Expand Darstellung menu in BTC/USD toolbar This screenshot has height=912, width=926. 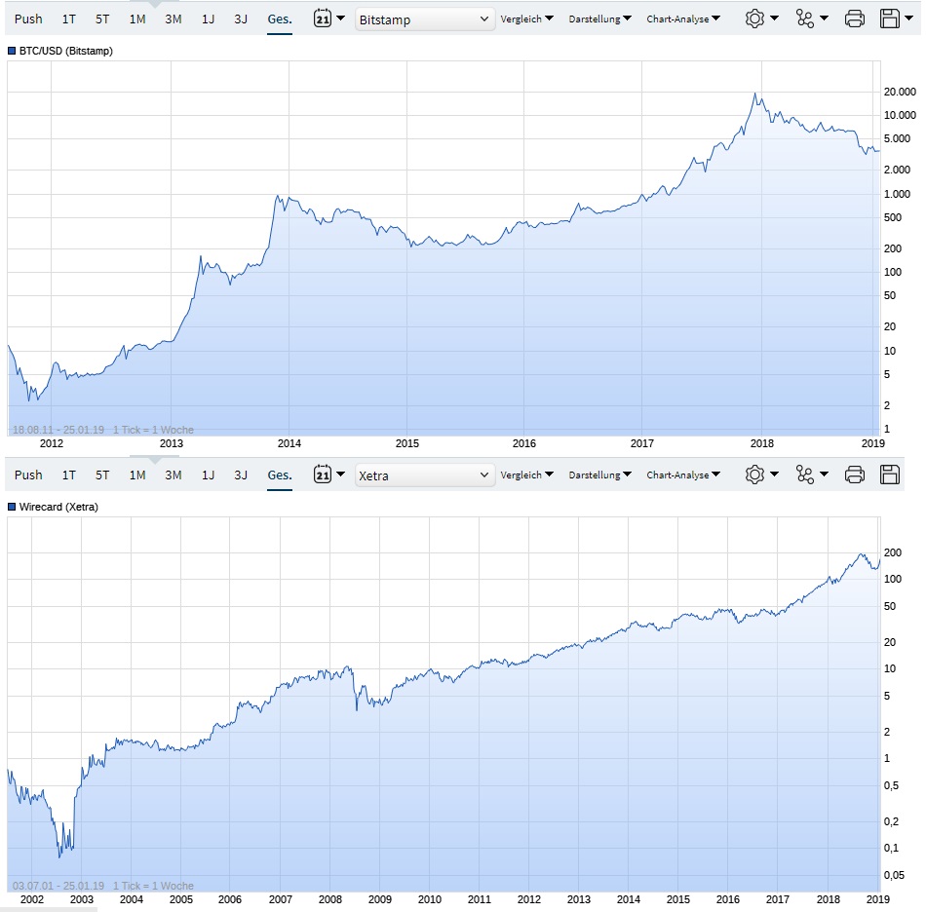[600, 19]
